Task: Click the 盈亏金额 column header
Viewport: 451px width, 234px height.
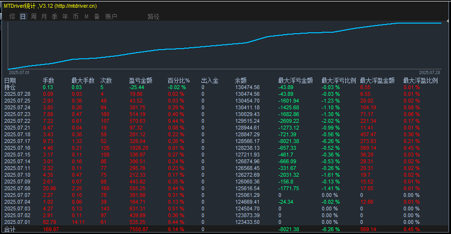Action: 141,81
